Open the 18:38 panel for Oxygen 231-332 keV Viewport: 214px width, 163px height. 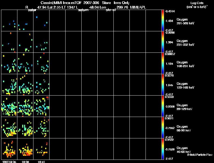tap(25, 42)
